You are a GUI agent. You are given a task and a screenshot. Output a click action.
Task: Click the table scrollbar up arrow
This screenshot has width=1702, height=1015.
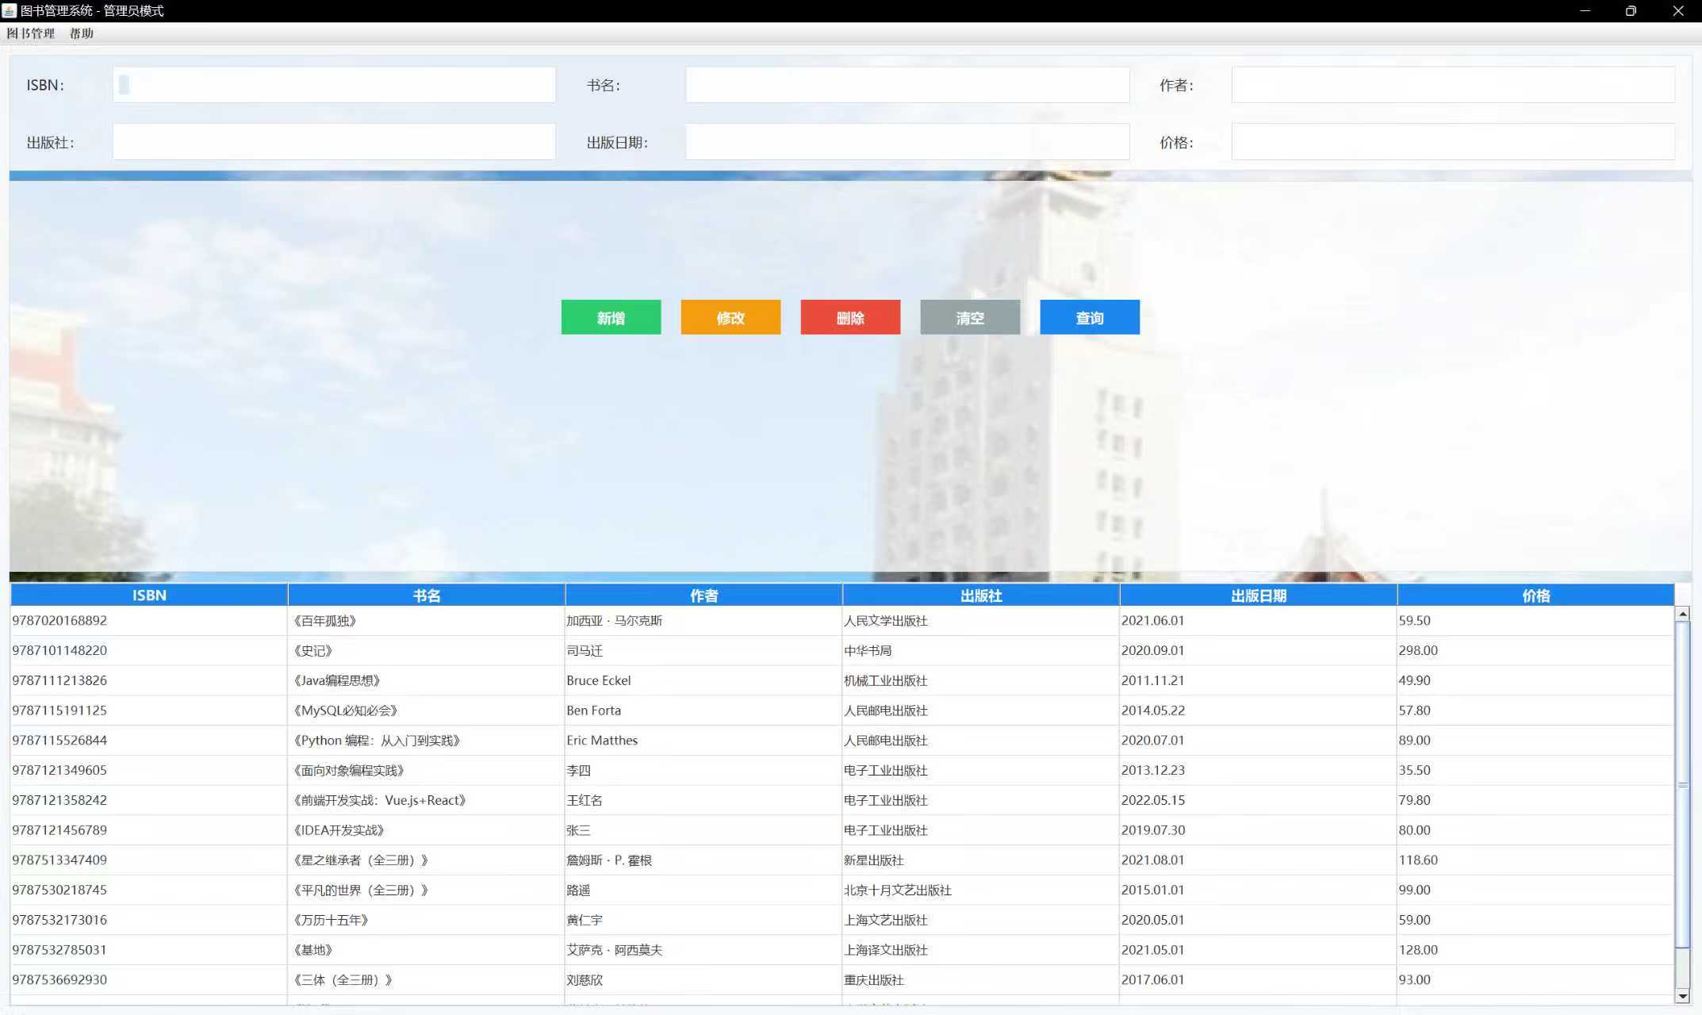pyautogui.click(x=1682, y=614)
